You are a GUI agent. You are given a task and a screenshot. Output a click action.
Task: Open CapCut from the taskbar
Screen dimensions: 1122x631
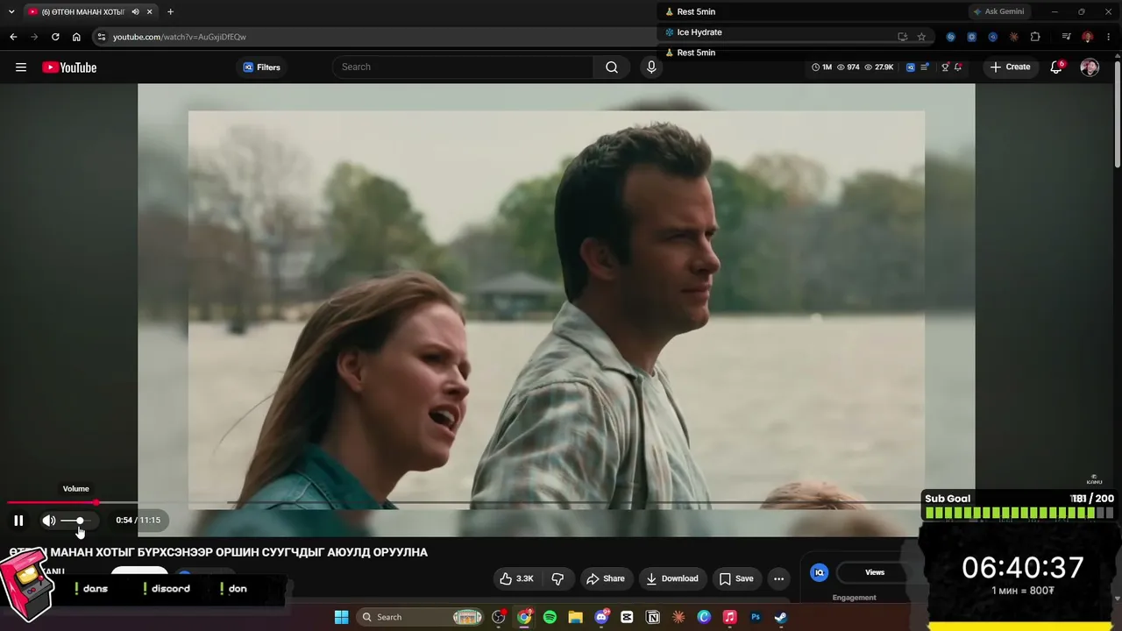click(x=627, y=617)
